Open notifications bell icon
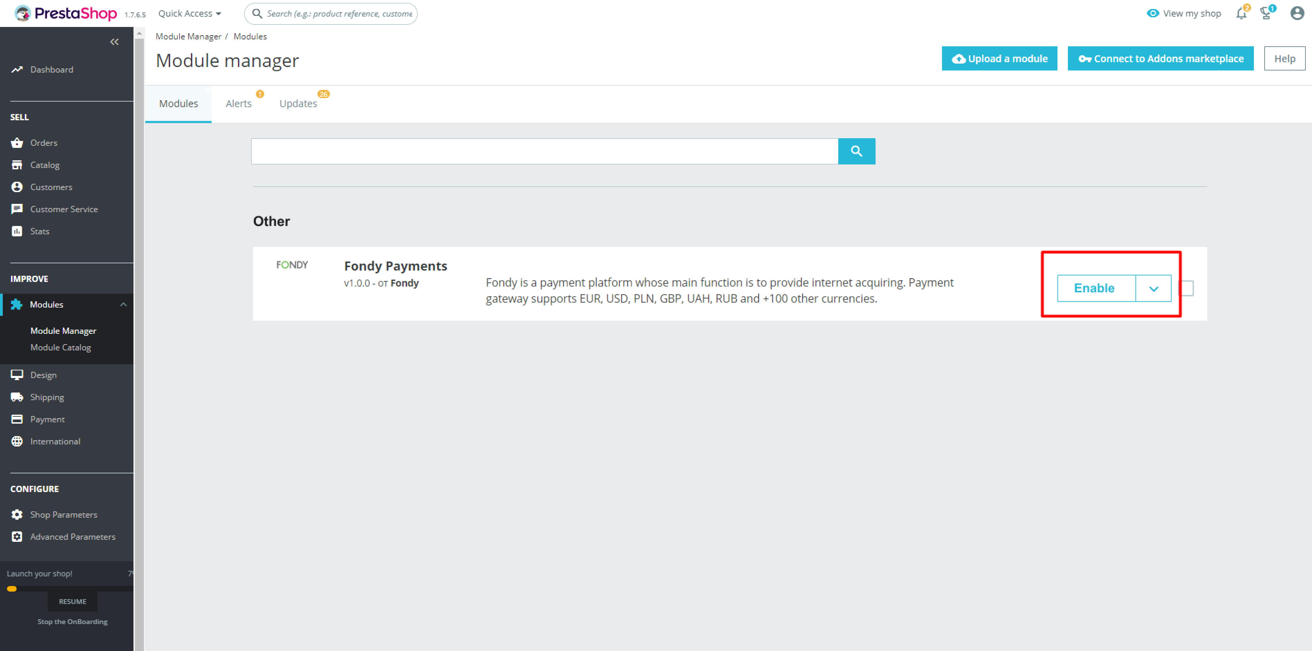Image resolution: width=1312 pixels, height=651 pixels. [x=1241, y=13]
